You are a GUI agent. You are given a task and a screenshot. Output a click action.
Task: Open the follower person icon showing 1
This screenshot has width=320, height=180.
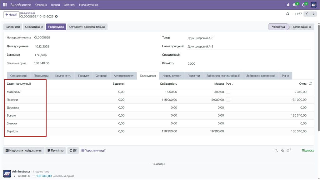[x=288, y=150]
